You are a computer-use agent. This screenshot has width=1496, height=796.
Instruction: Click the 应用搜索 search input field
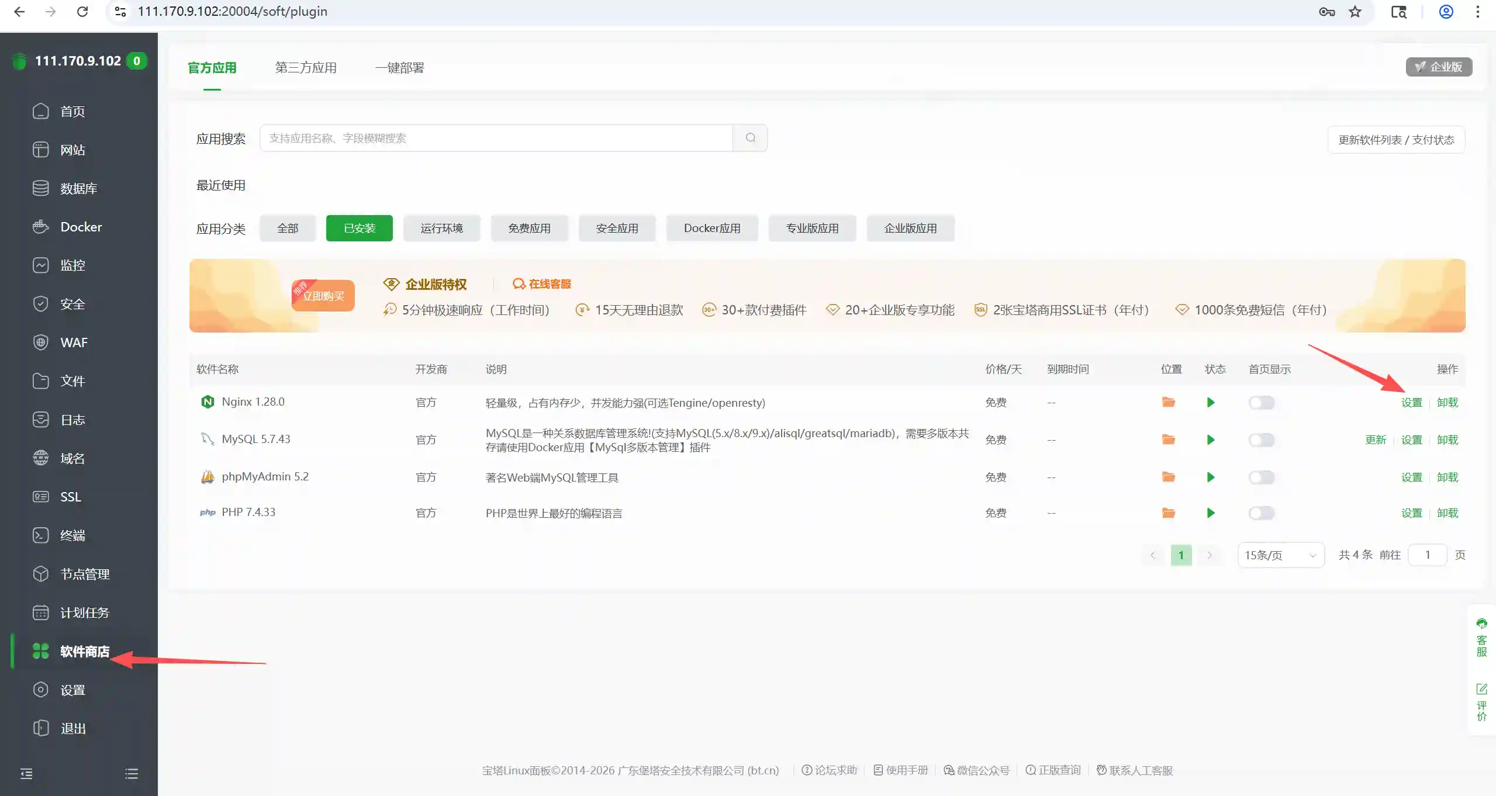click(x=496, y=138)
